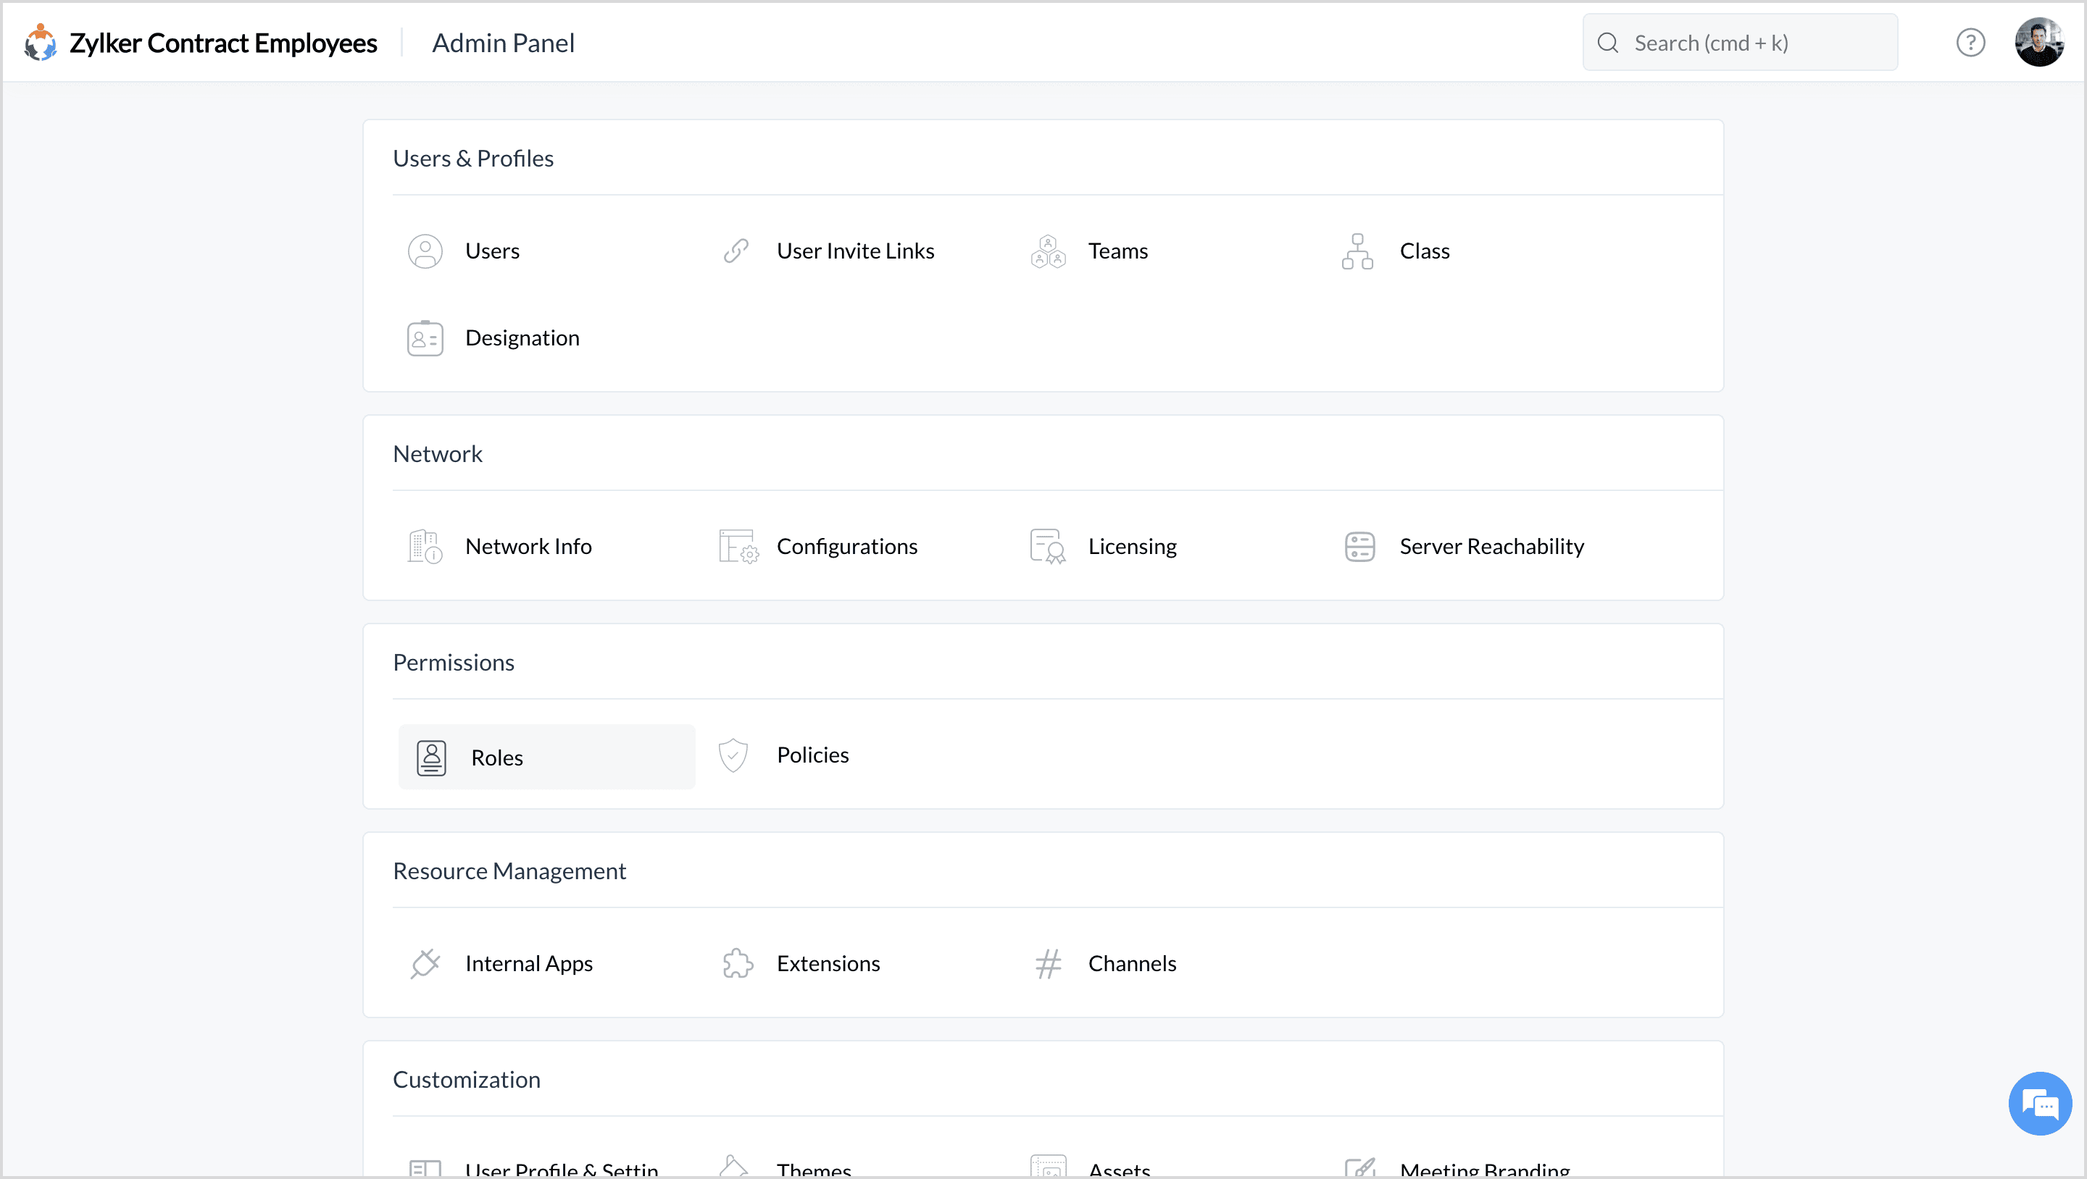Click the Teams hexagon icon

click(1048, 251)
